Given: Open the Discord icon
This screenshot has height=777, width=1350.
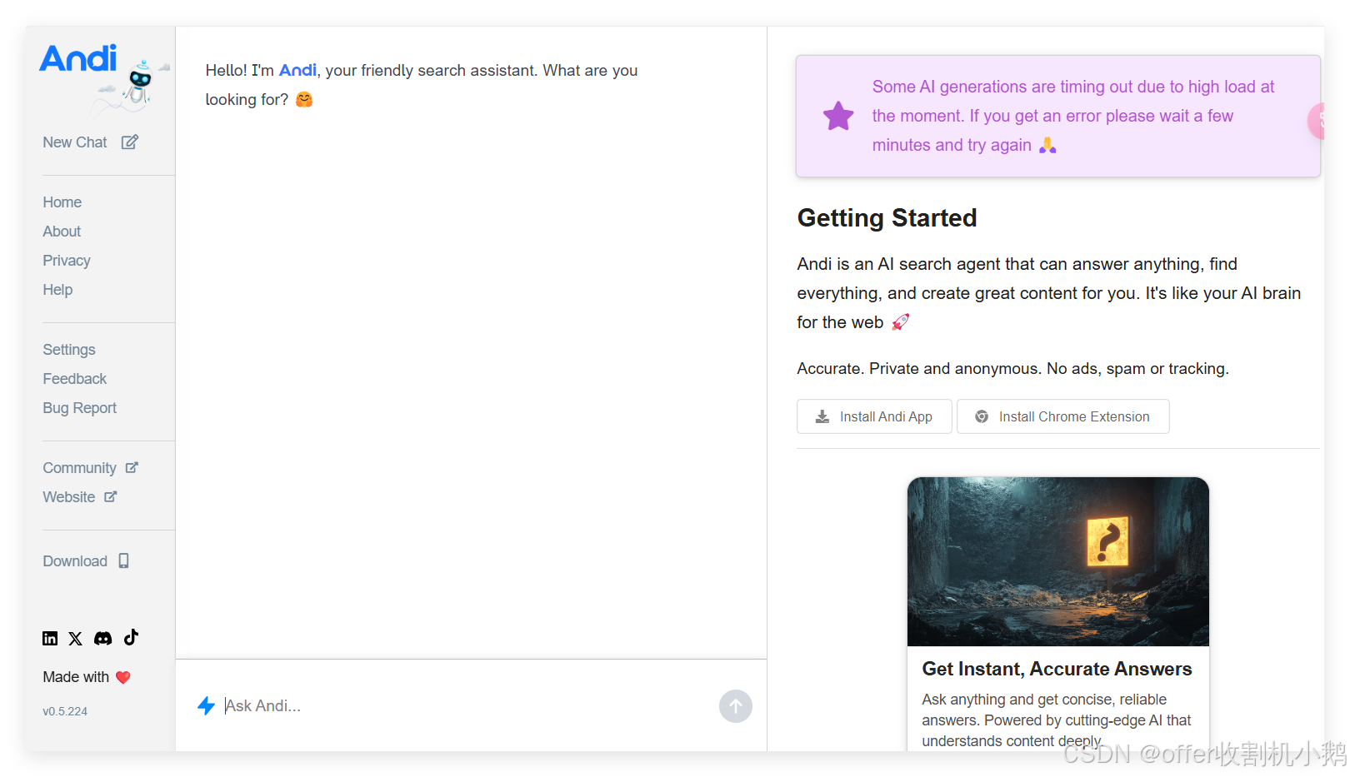Looking at the screenshot, I should (102, 639).
